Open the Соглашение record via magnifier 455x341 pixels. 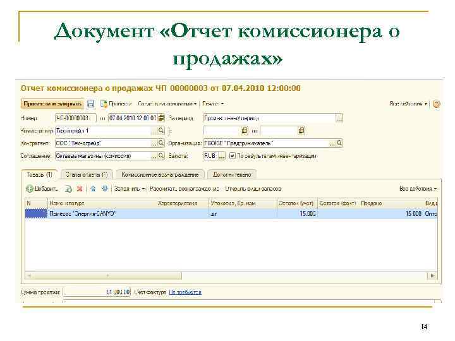click(161, 156)
